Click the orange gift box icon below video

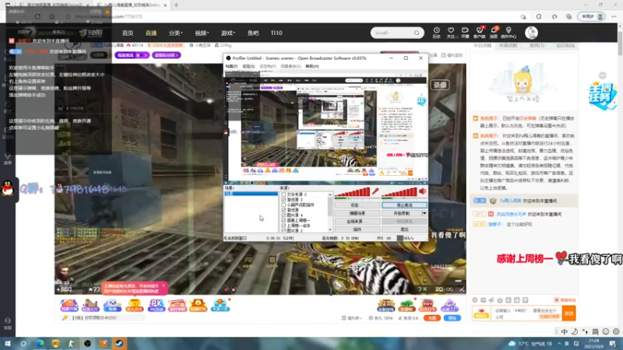pos(198,305)
